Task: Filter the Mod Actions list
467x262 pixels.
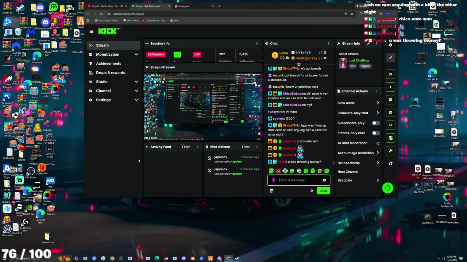Action: [x=246, y=147]
